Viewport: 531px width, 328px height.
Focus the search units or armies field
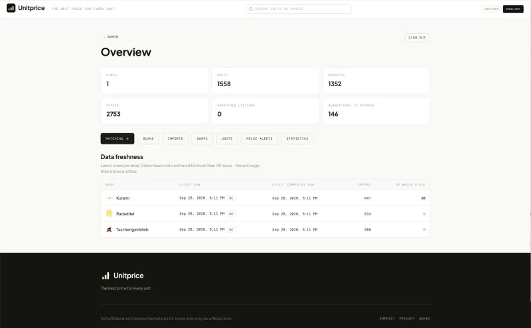(298, 9)
